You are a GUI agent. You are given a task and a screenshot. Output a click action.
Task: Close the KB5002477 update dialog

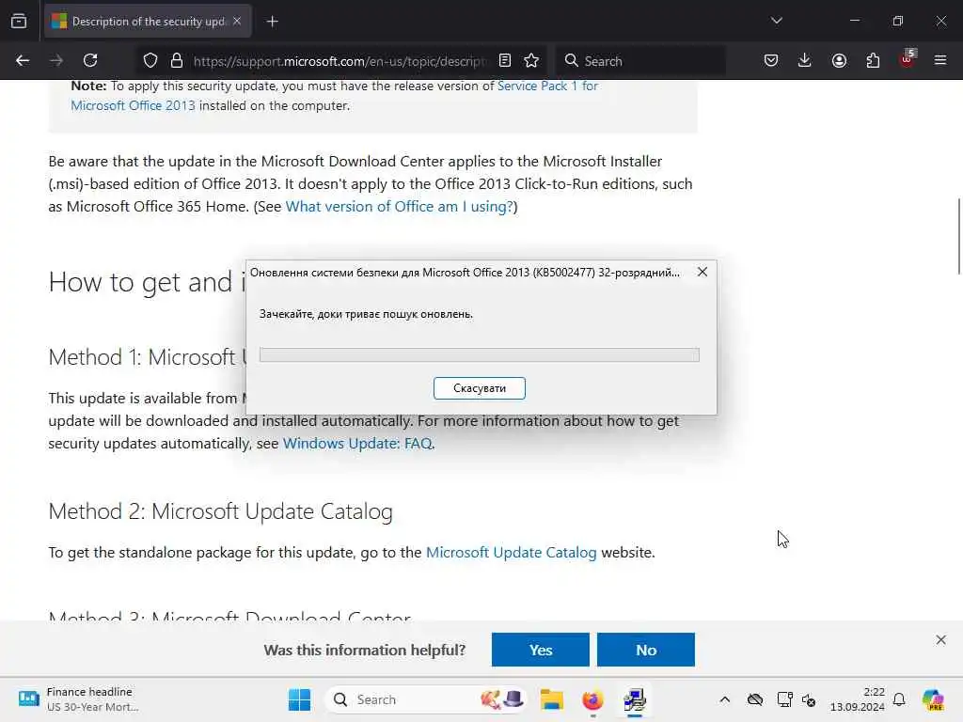[703, 272]
